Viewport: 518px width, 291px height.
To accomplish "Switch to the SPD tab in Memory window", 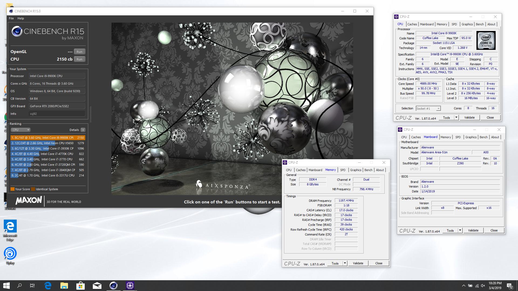I will point(343,170).
